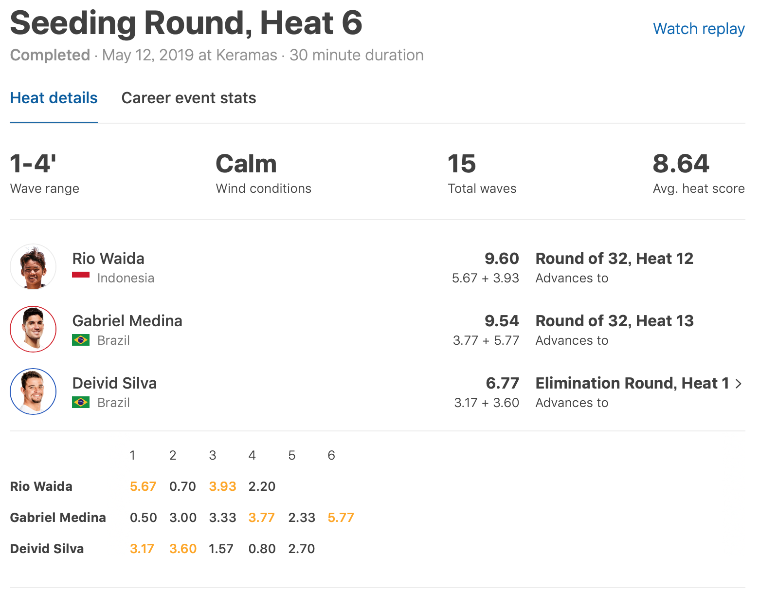Click Gabriel Medina's profile photo

pyautogui.click(x=33, y=329)
